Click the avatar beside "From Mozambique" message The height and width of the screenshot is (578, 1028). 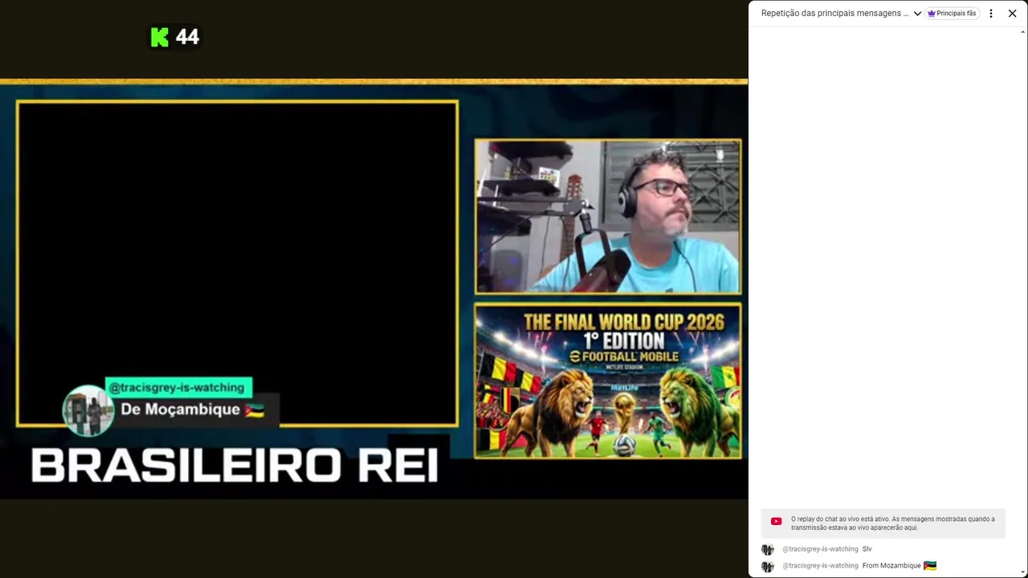coord(768,567)
